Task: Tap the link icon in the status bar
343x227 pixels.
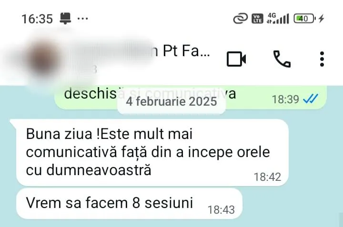Action: pyautogui.click(x=241, y=19)
